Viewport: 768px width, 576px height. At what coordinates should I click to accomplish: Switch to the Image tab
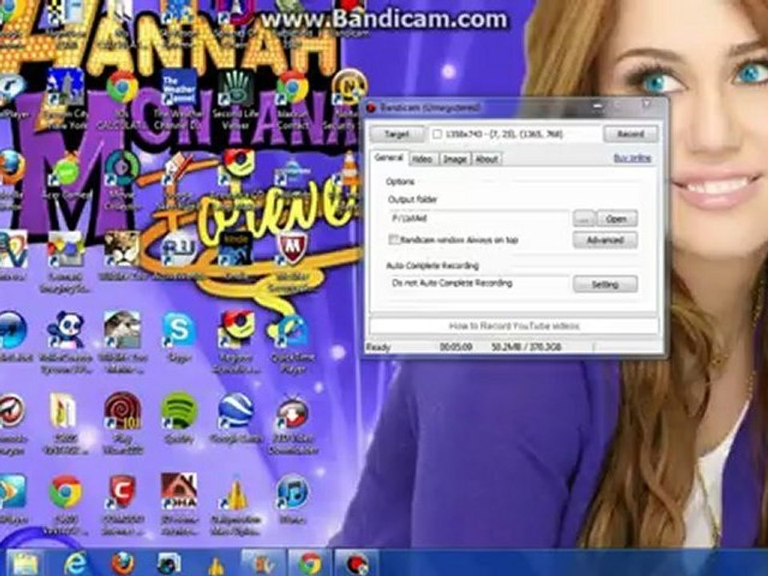pos(455,159)
